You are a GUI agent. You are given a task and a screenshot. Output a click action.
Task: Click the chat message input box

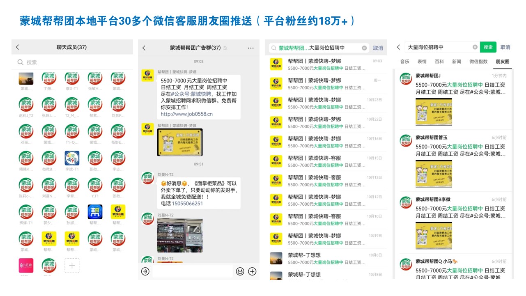193,271
